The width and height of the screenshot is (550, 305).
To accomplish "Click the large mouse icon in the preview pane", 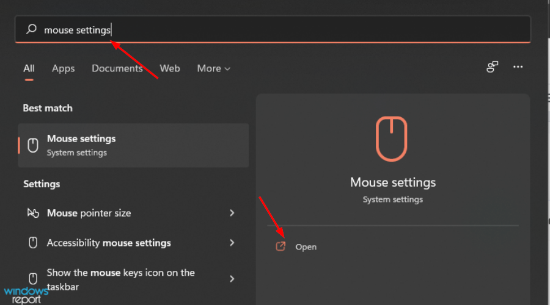I will (x=392, y=139).
